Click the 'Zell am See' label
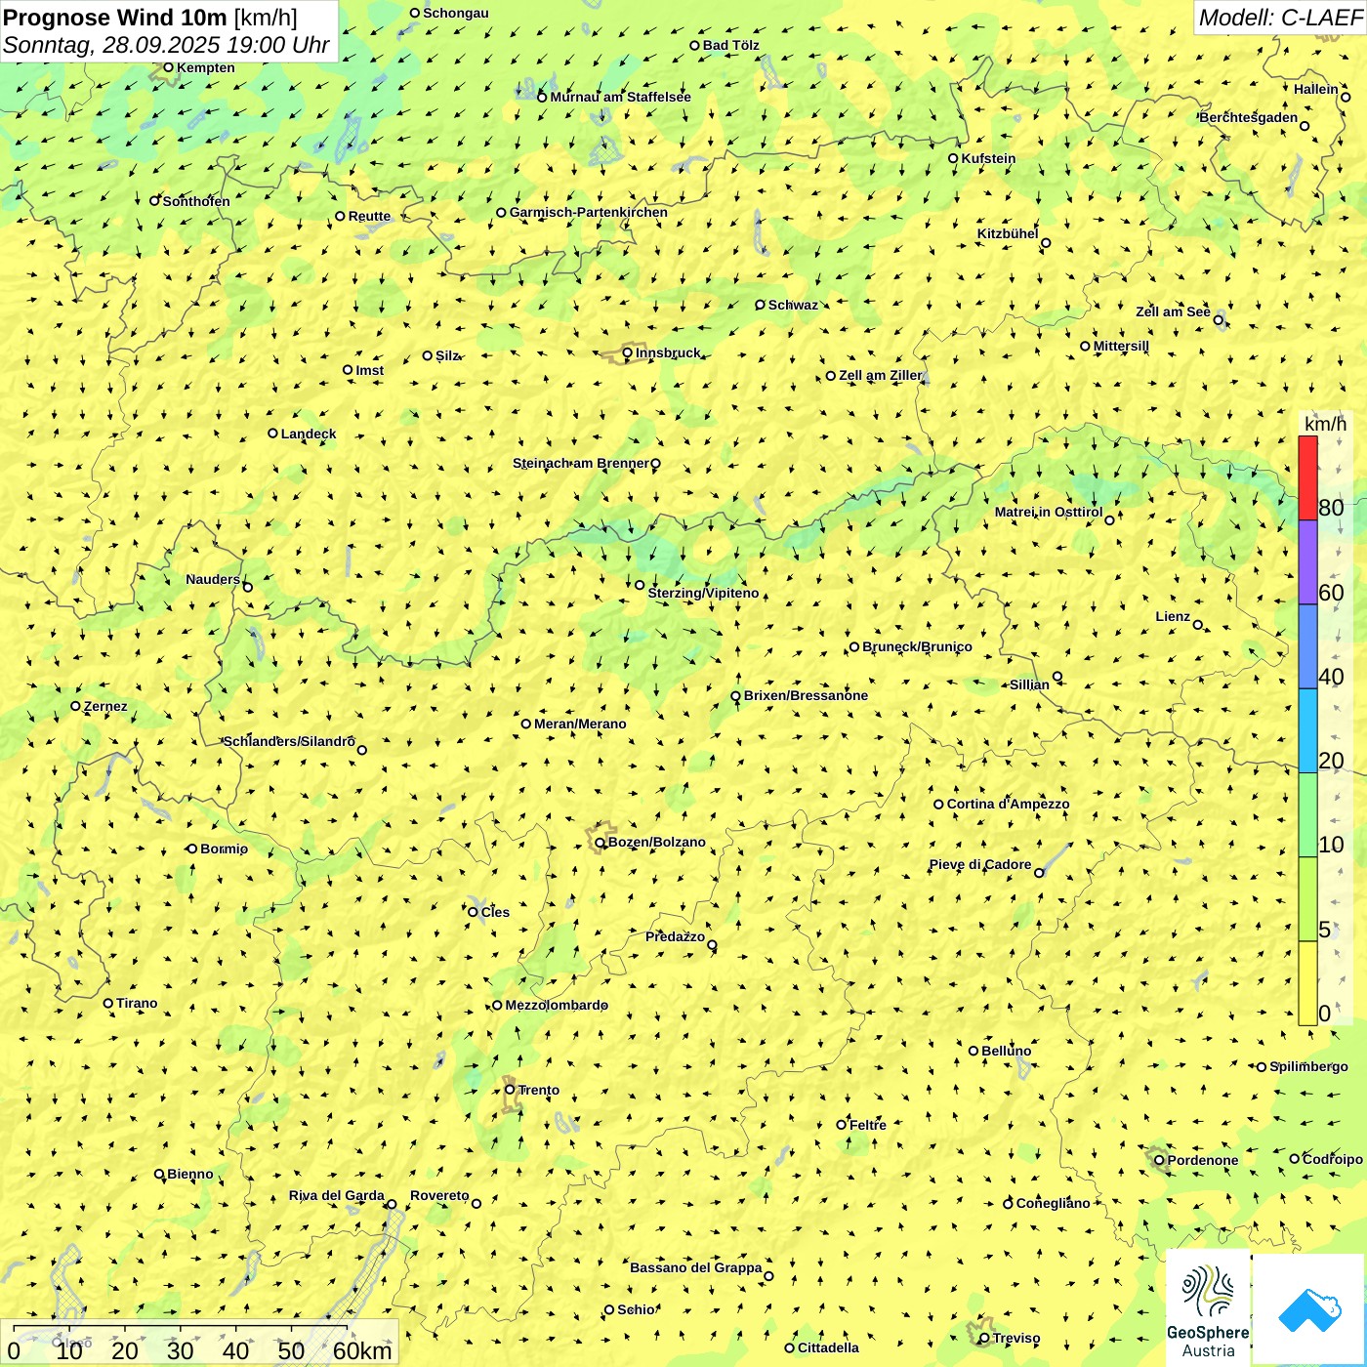 click(x=1173, y=311)
